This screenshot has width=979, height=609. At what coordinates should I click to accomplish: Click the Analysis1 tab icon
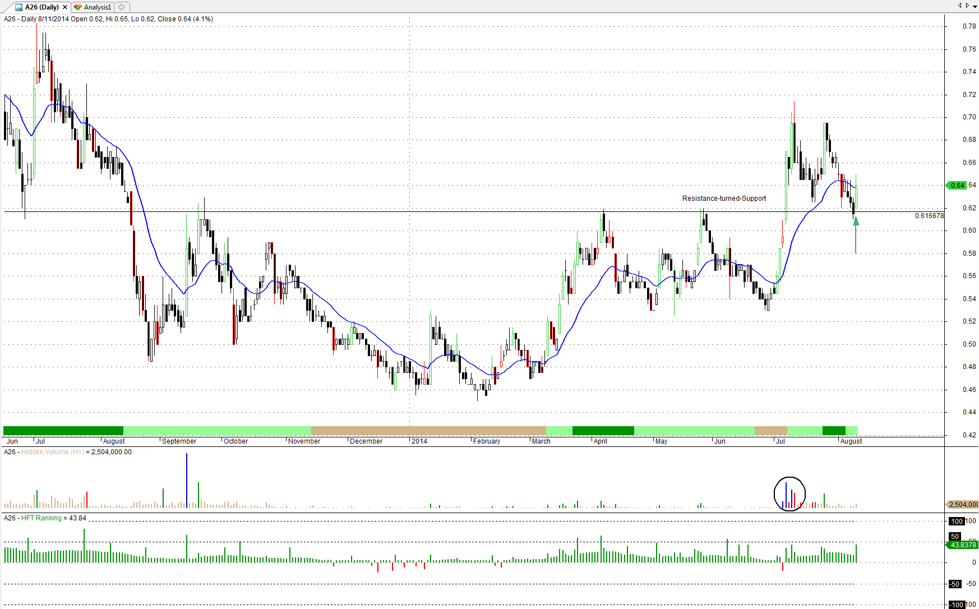tap(78, 7)
